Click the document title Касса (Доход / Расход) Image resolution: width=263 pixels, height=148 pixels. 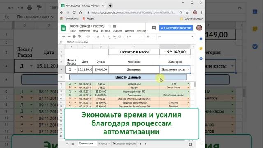(x=87, y=26)
